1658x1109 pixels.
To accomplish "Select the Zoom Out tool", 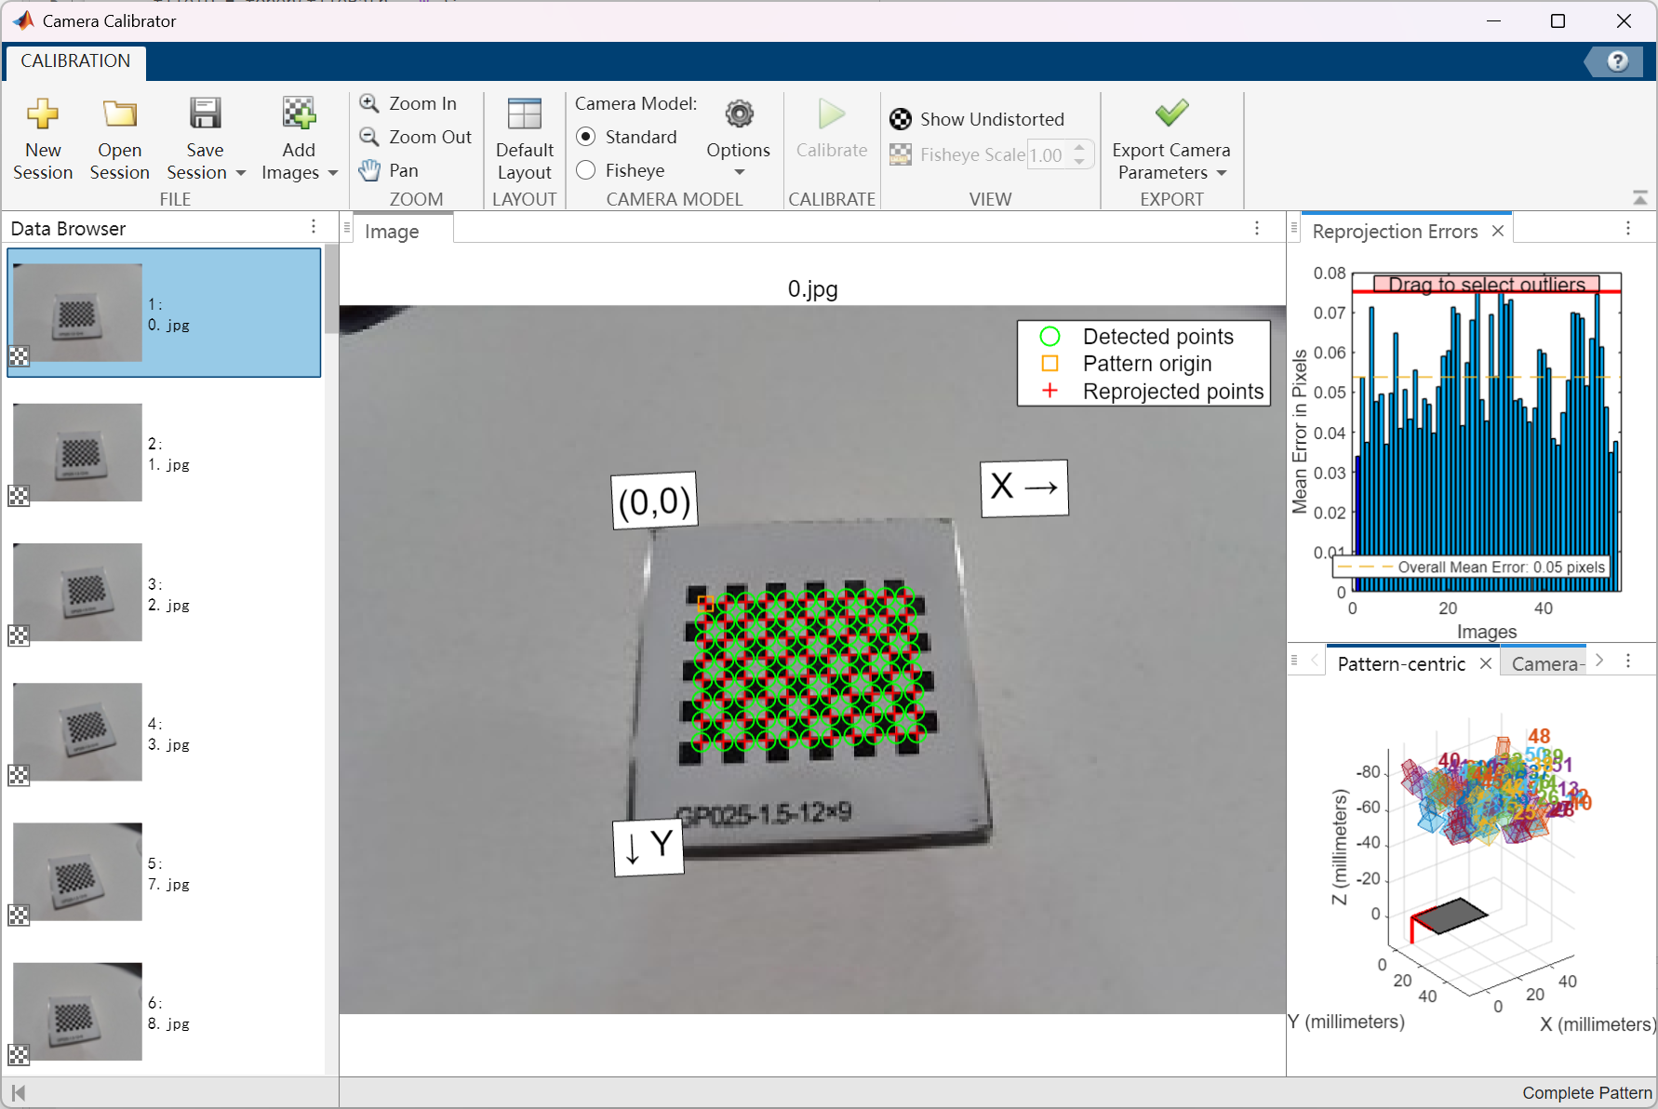I will click(417, 137).
